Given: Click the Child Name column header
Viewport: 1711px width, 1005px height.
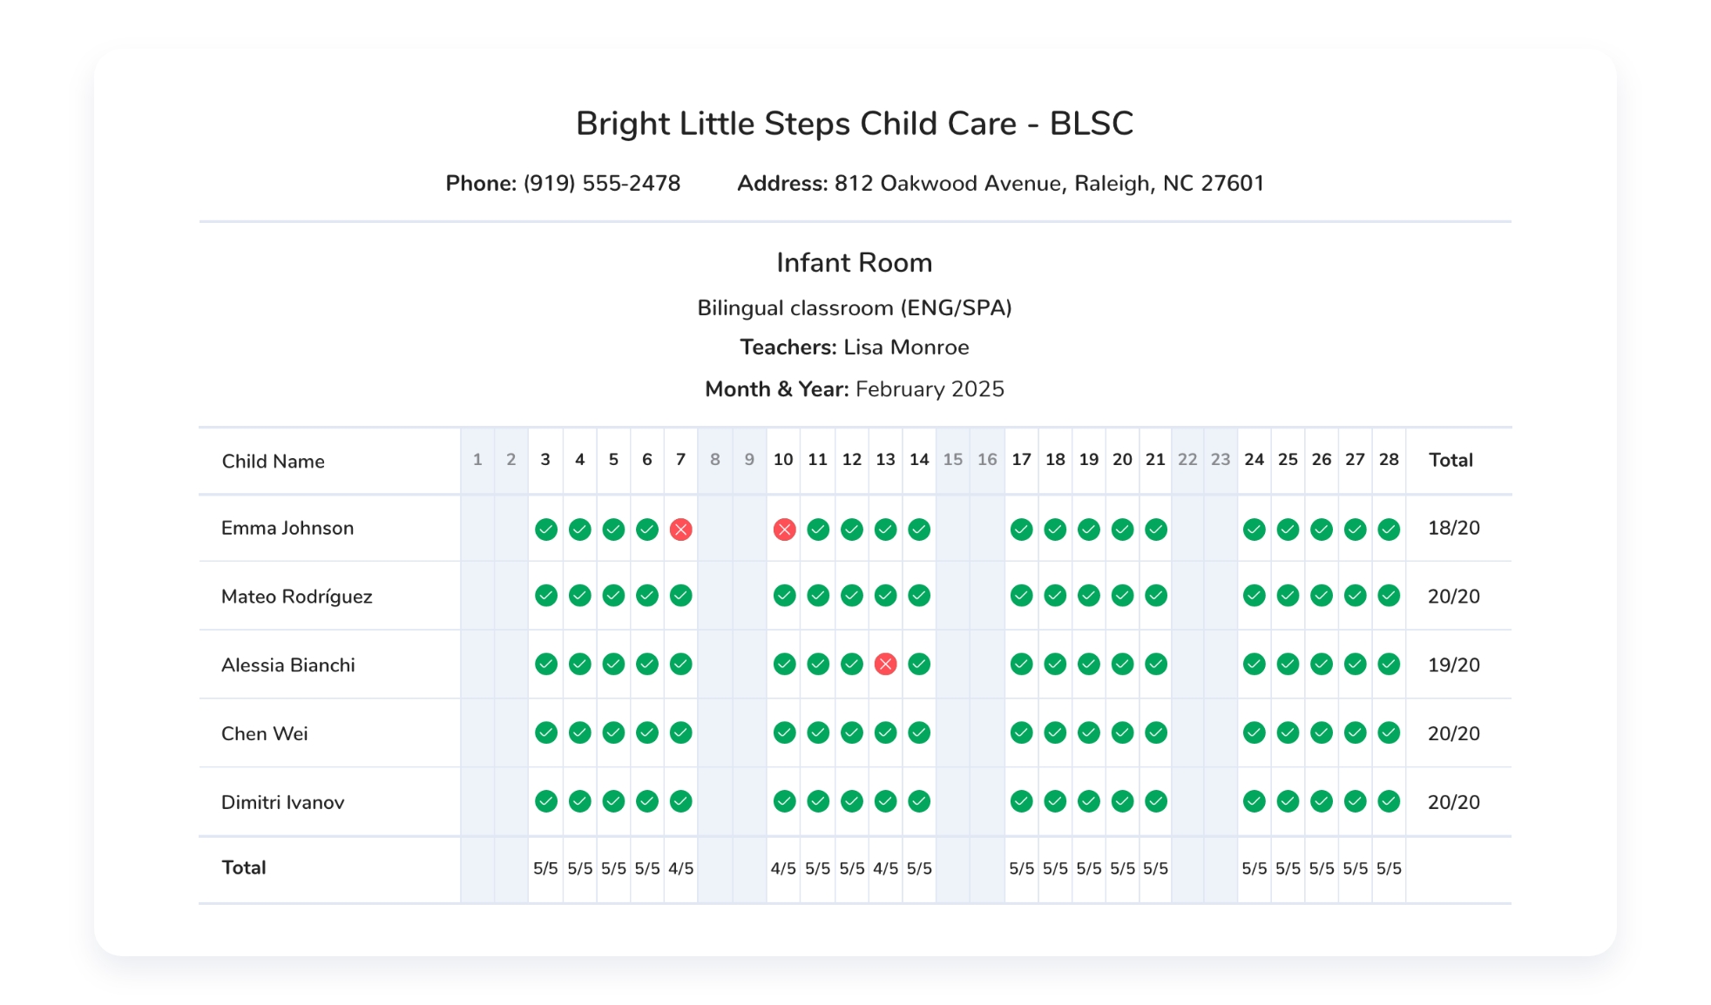Looking at the screenshot, I should click(273, 462).
